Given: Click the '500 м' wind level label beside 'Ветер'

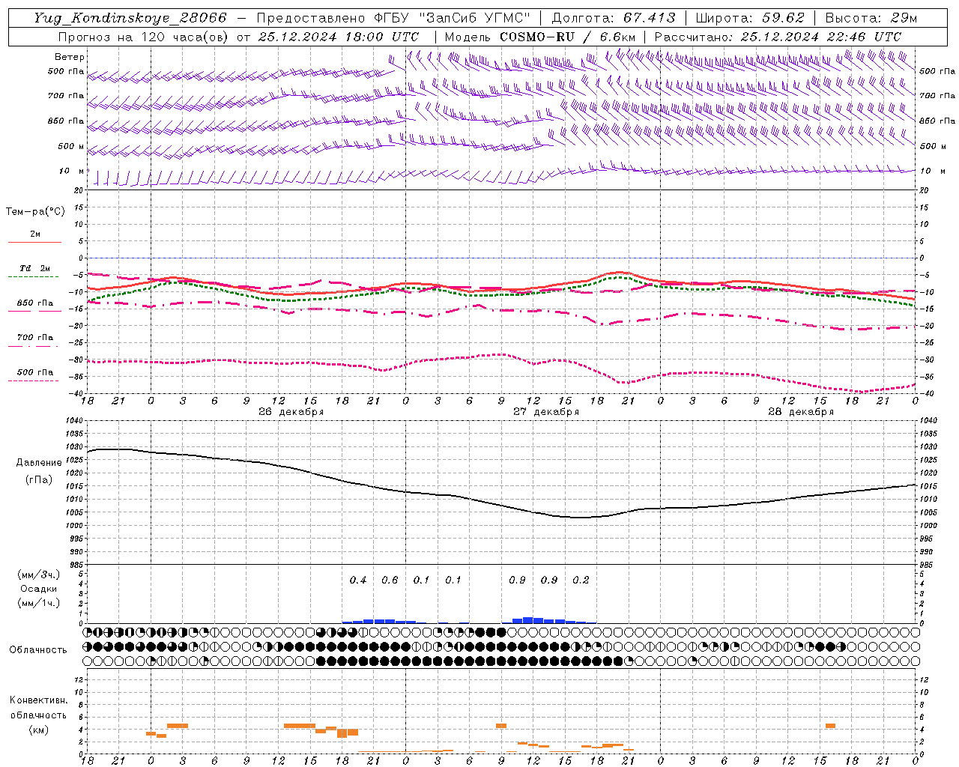Looking at the screenshot, I should [x=71, y=147].
